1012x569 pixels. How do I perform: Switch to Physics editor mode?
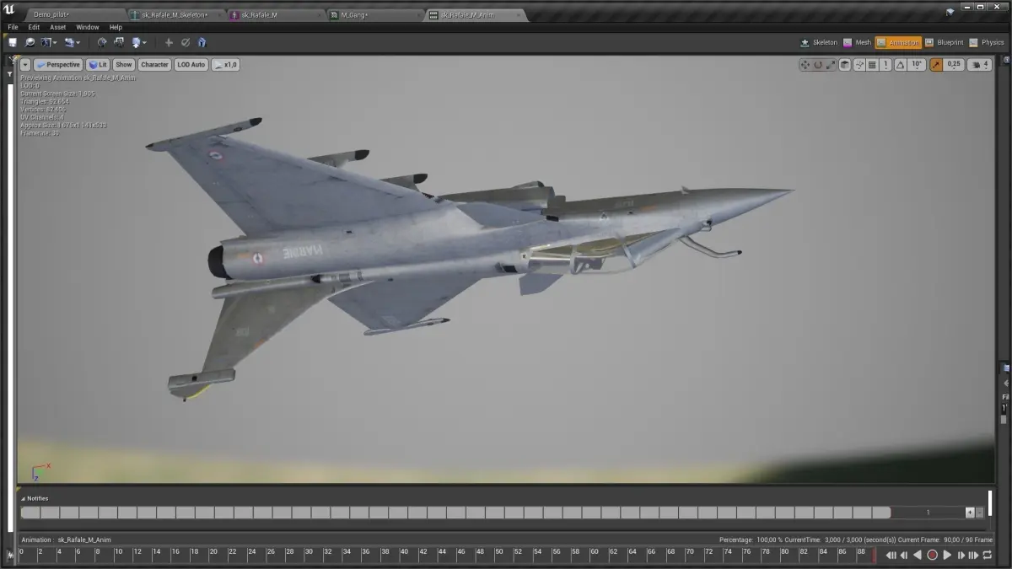pyautogui.click(x=987, y=42)
